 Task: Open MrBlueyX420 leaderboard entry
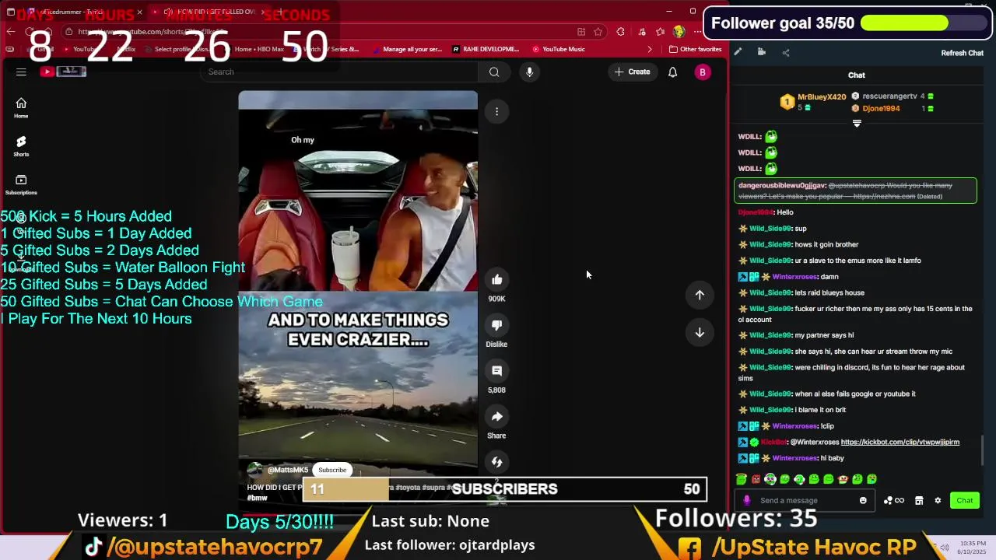coord(814,102)
